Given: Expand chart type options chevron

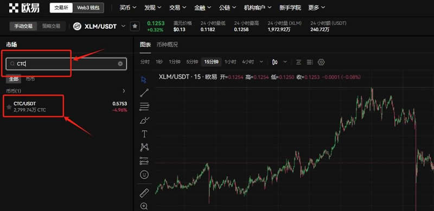Looking at the screenshot, I should pos(285,62).
